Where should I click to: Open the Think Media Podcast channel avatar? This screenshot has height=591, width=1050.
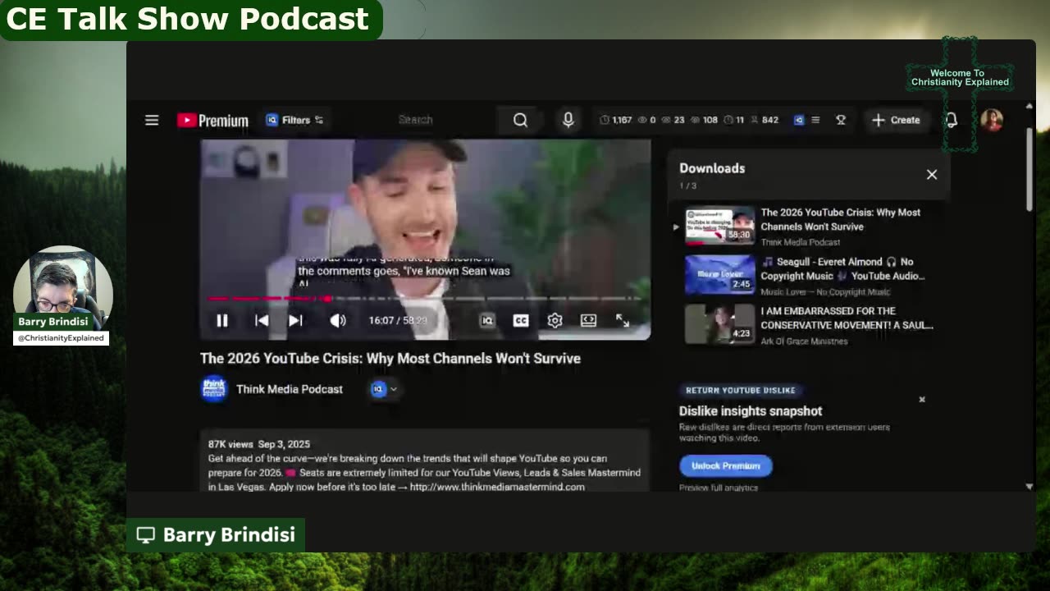pyautogui.click(x=214, y=388)
